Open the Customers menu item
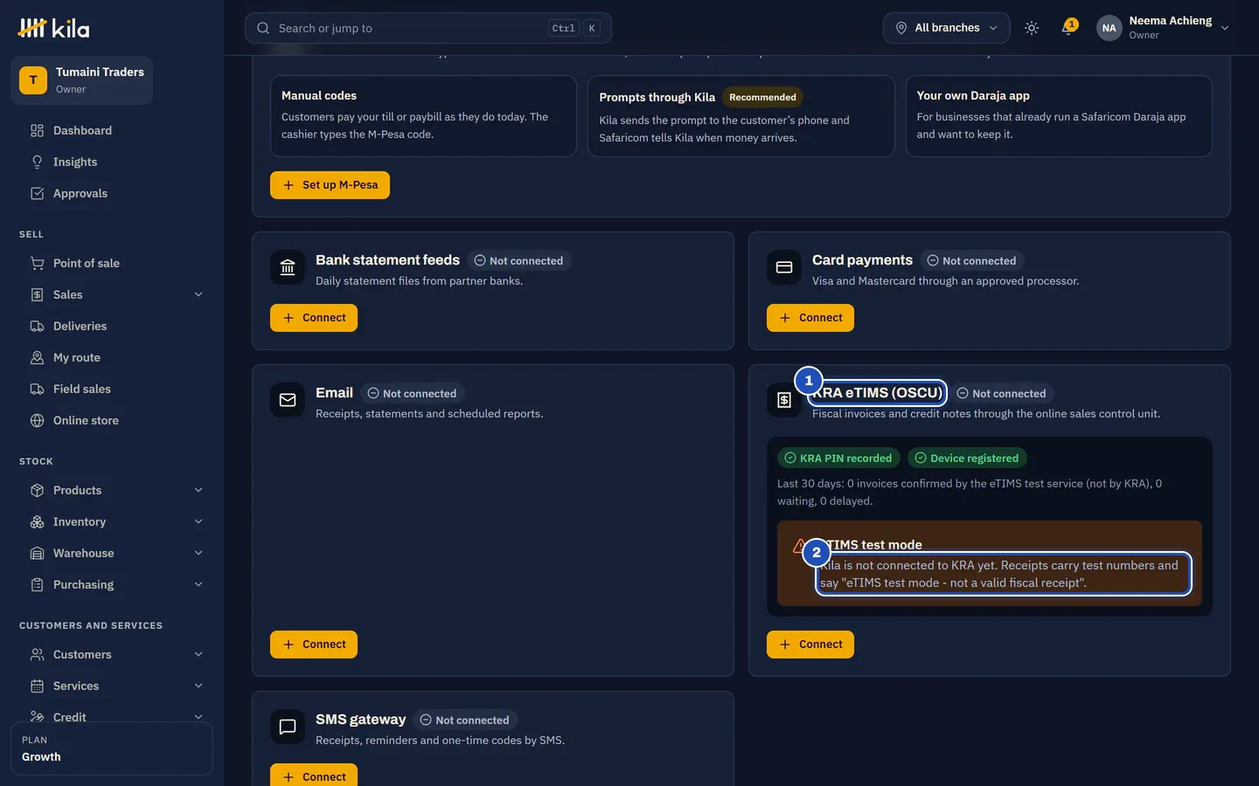 click(112, 655)
